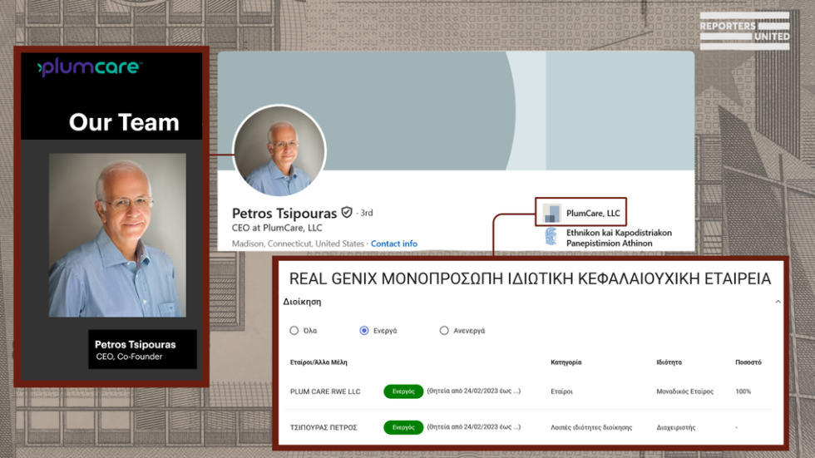Screen dimensions: 815x458
Task: Click the Διαχειριστής cell
Action: tap(675, 427)
